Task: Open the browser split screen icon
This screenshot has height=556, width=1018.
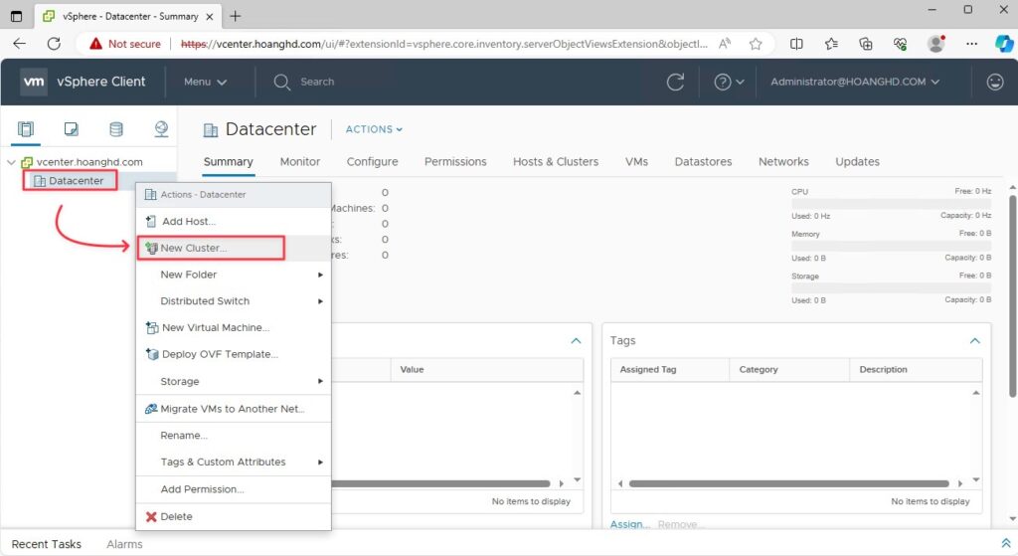Action: (x=796, y=44)
